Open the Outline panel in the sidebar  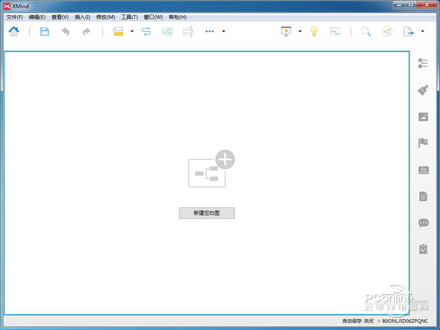(423, 63)
